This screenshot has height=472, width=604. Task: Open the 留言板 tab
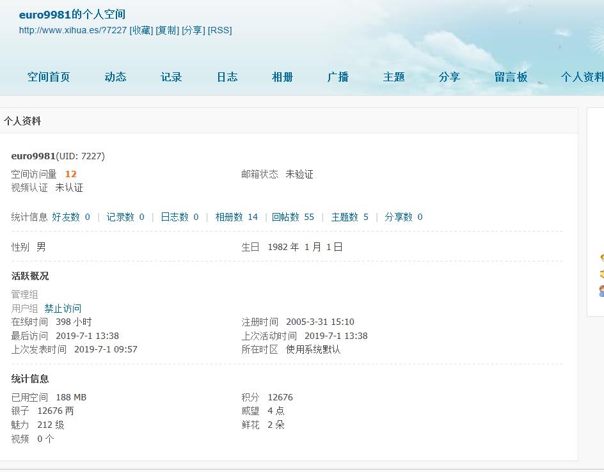[511, 77]
